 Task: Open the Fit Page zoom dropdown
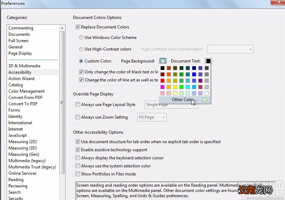[x=152, y=117]
